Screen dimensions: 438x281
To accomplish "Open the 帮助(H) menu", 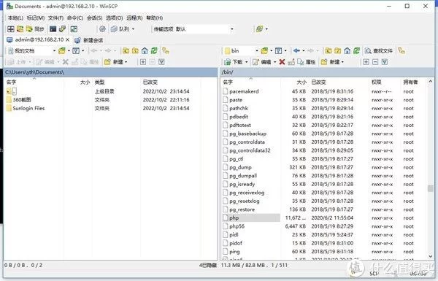I will pos(155,18).
